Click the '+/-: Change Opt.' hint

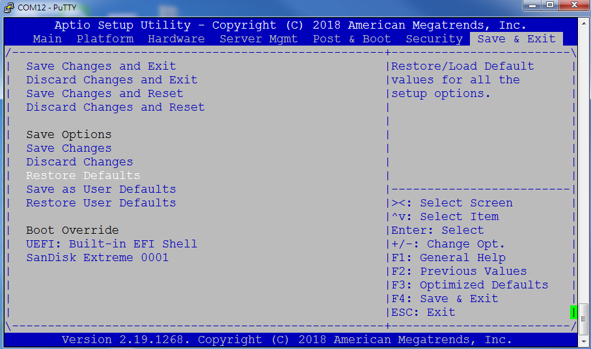tap(448, 244)
